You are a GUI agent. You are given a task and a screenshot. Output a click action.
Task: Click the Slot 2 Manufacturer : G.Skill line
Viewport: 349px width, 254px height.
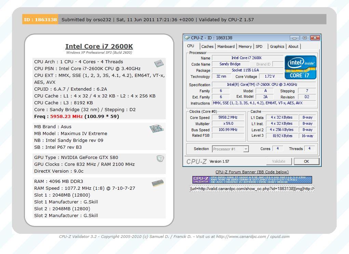coord(66,215)
